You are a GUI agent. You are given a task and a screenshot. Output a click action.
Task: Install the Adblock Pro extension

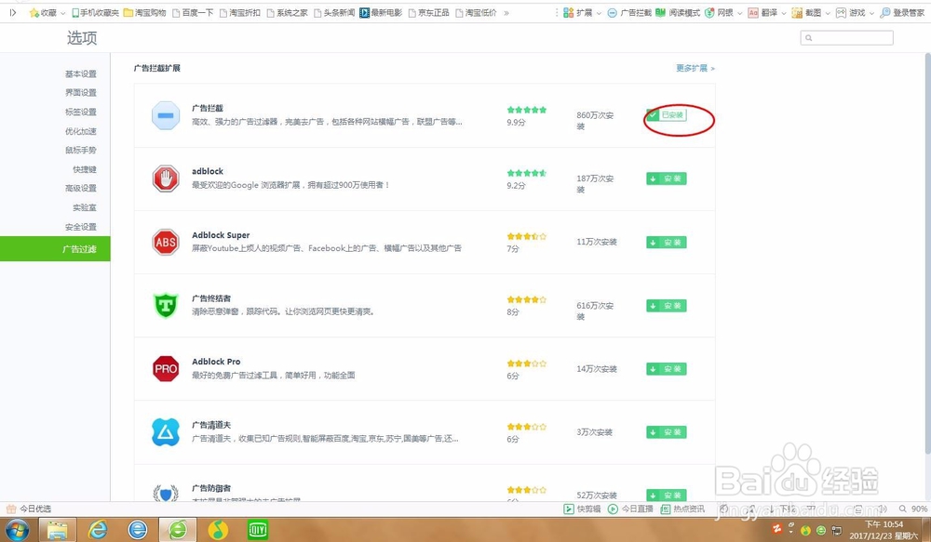pos(667,369)
